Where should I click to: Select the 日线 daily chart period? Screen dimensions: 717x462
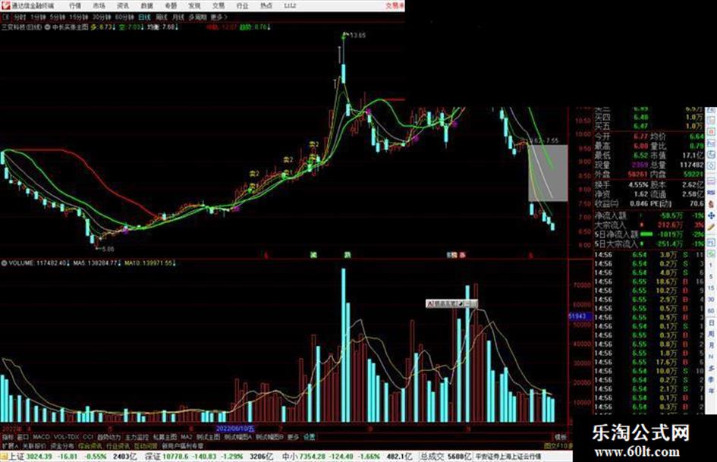coord(144,17)
